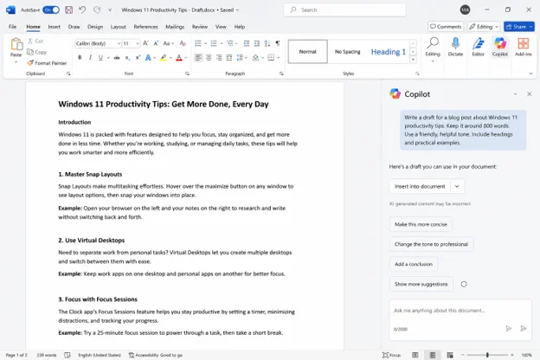Viewport: 540px width, 360px height.
Task: Click the Cut command
Action: 35,41
